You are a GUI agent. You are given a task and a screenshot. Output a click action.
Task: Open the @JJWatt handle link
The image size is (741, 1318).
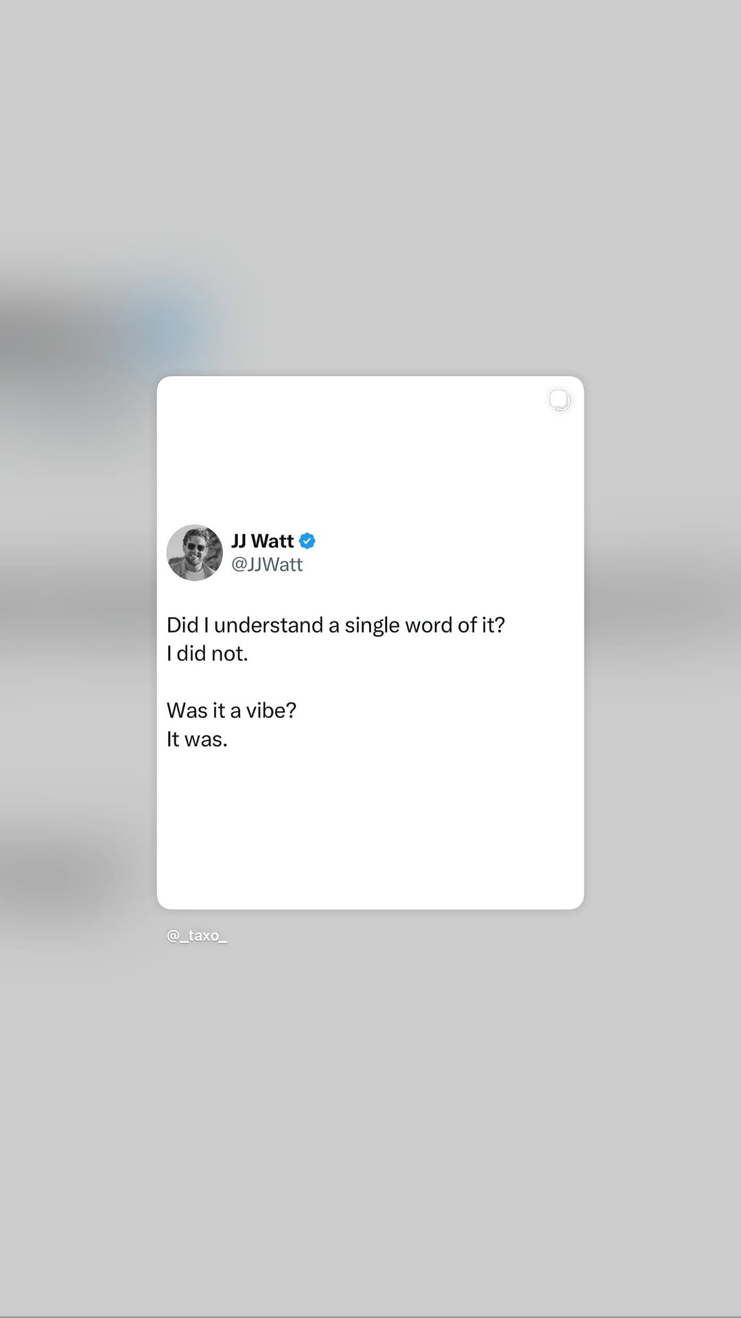coord(267,564)
